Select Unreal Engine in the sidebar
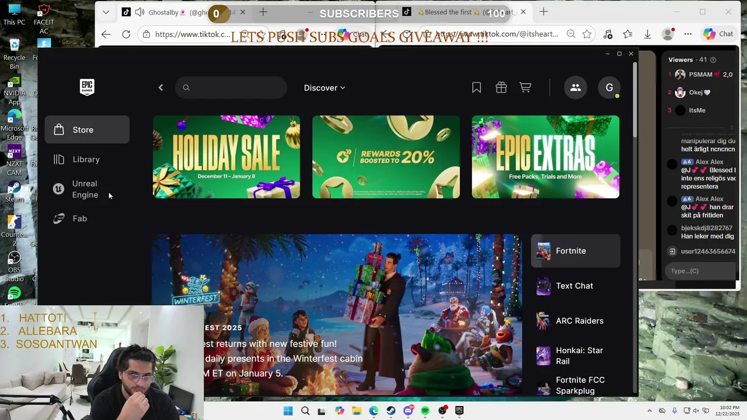 tap(87, 189)
